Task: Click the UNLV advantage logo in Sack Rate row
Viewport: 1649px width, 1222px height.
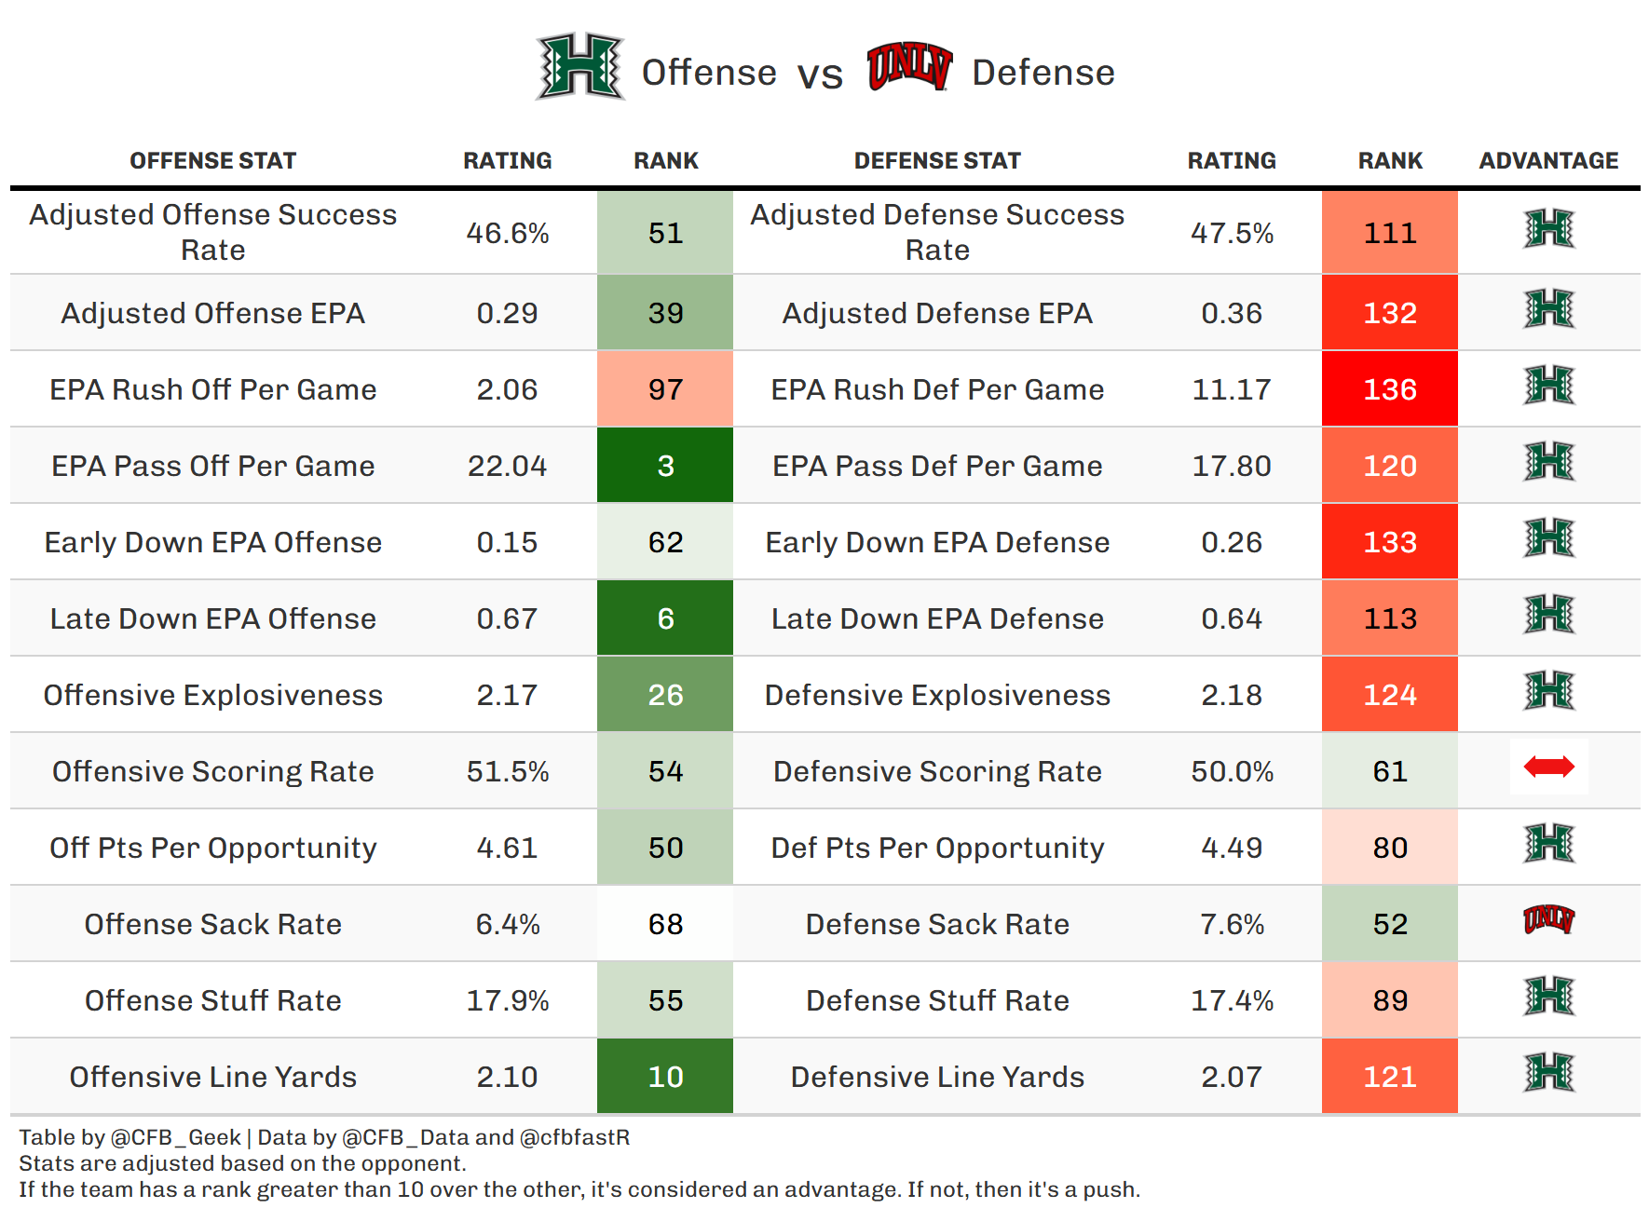Action: point(1548,920)
